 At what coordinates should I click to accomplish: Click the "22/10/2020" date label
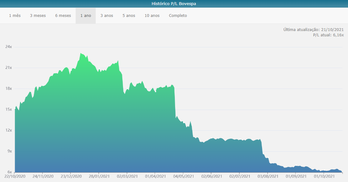coord(15,176)
